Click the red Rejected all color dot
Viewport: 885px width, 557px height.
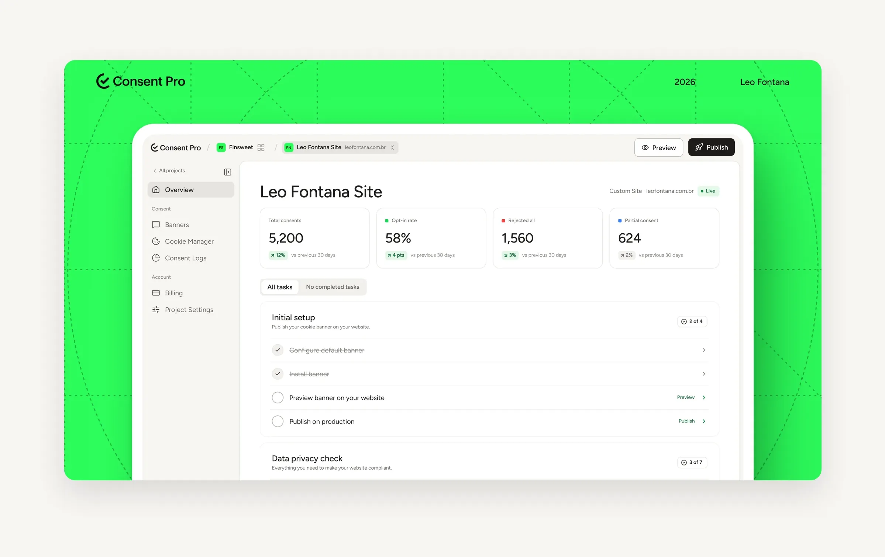pos(503,220)
